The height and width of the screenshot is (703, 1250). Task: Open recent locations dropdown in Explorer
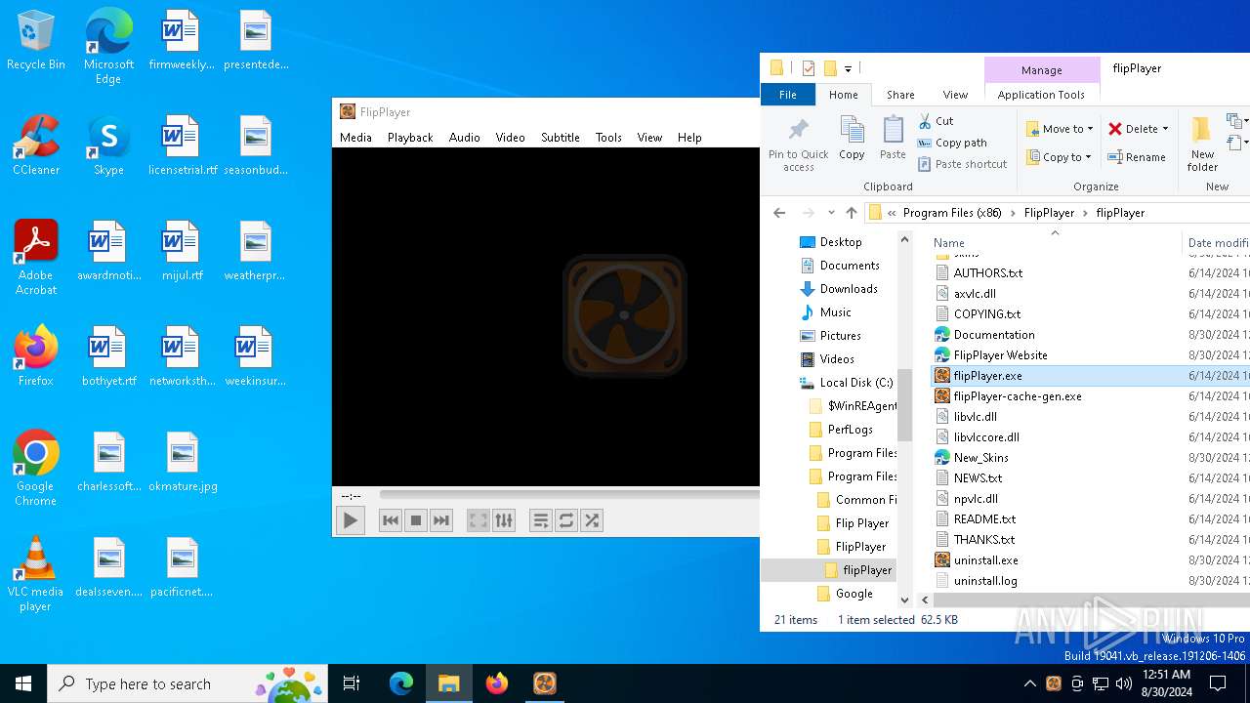tap(831, 213)
